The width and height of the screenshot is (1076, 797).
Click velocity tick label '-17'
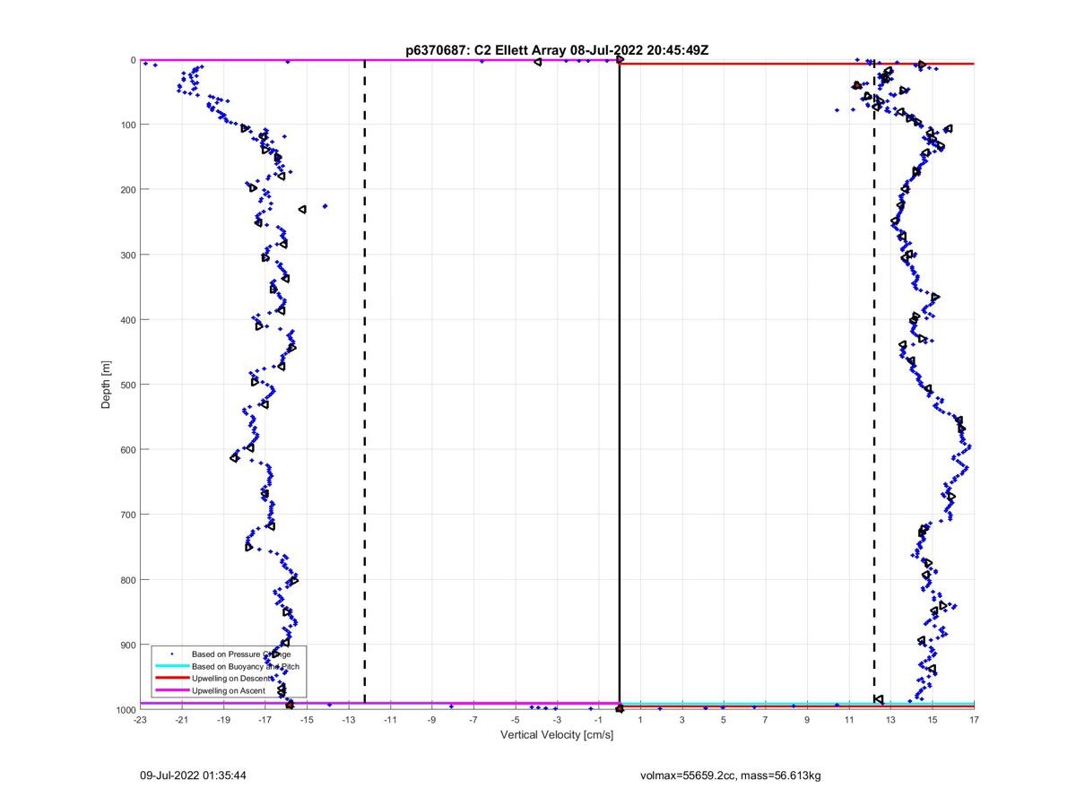coord(265,719)
